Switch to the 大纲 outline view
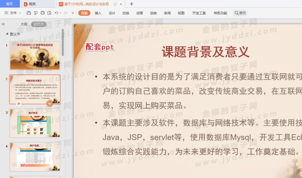Viewport: 302px width, 178px height. (24, 24)
